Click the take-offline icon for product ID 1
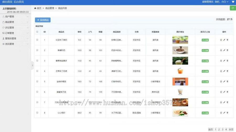This screenshot has width=236, height=132. (221, 40)
